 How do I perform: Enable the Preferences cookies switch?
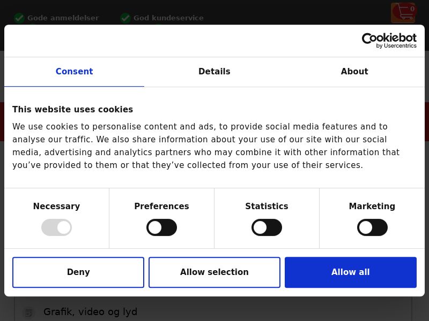[162, 227]
